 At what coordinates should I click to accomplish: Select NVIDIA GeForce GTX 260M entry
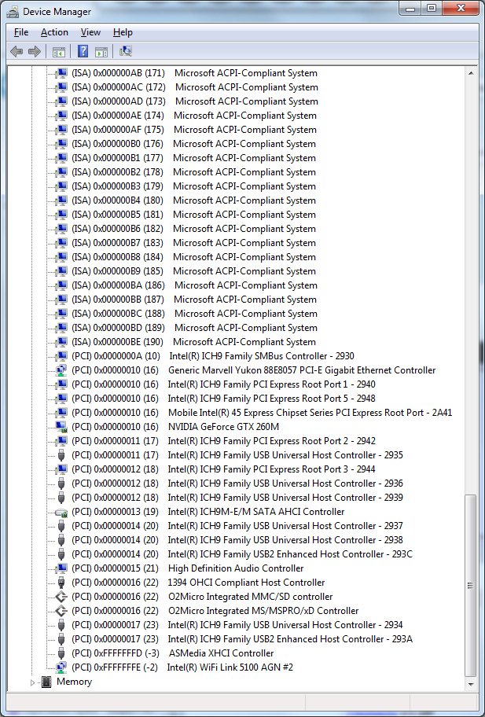coord(175,427)
